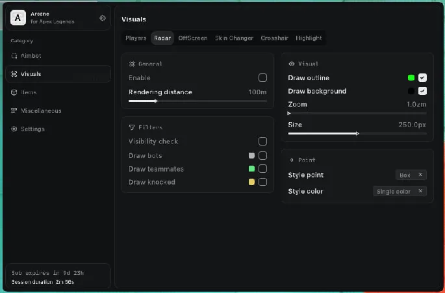This screenshot has height=293, width=445.
Task: Click the Miscellaneous icon in the sidebar
Action: coord(15,110)
